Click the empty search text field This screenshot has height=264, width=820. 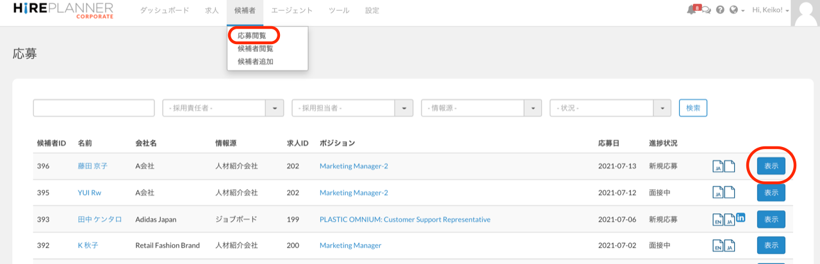[94, 109]
